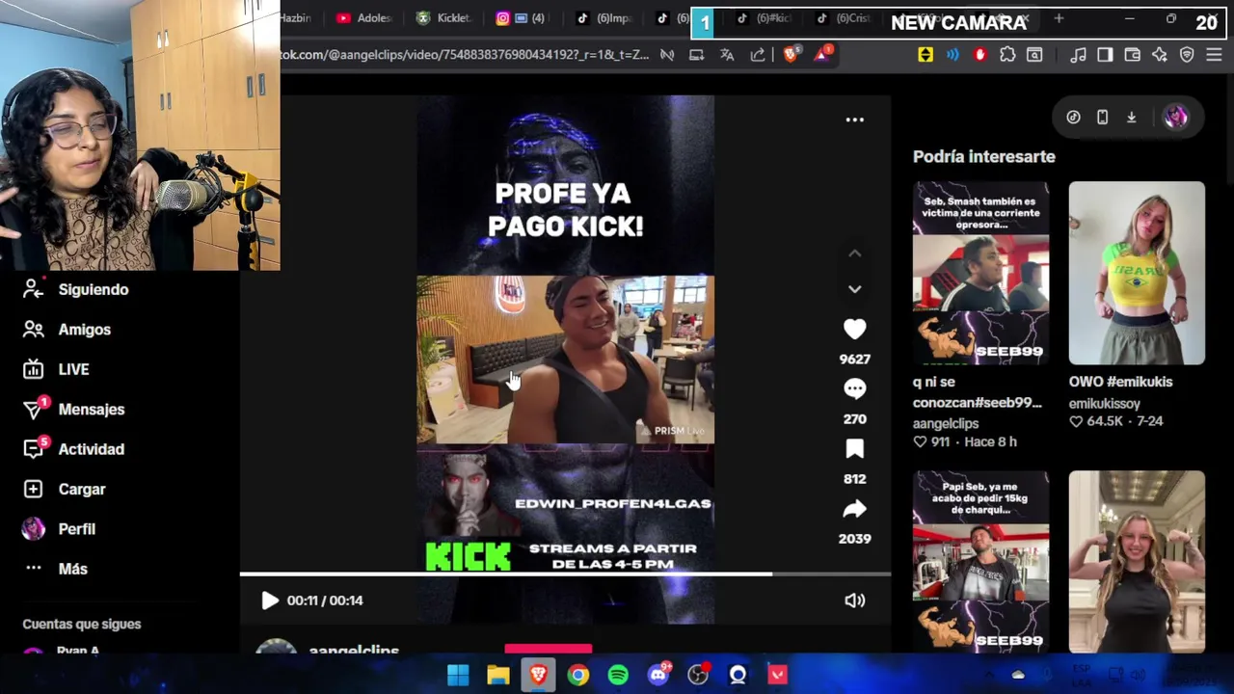The height and width of the screenshot is (694, 1234).
Task: Click the download desktop app icon
Action: [x=1132, y=118]
